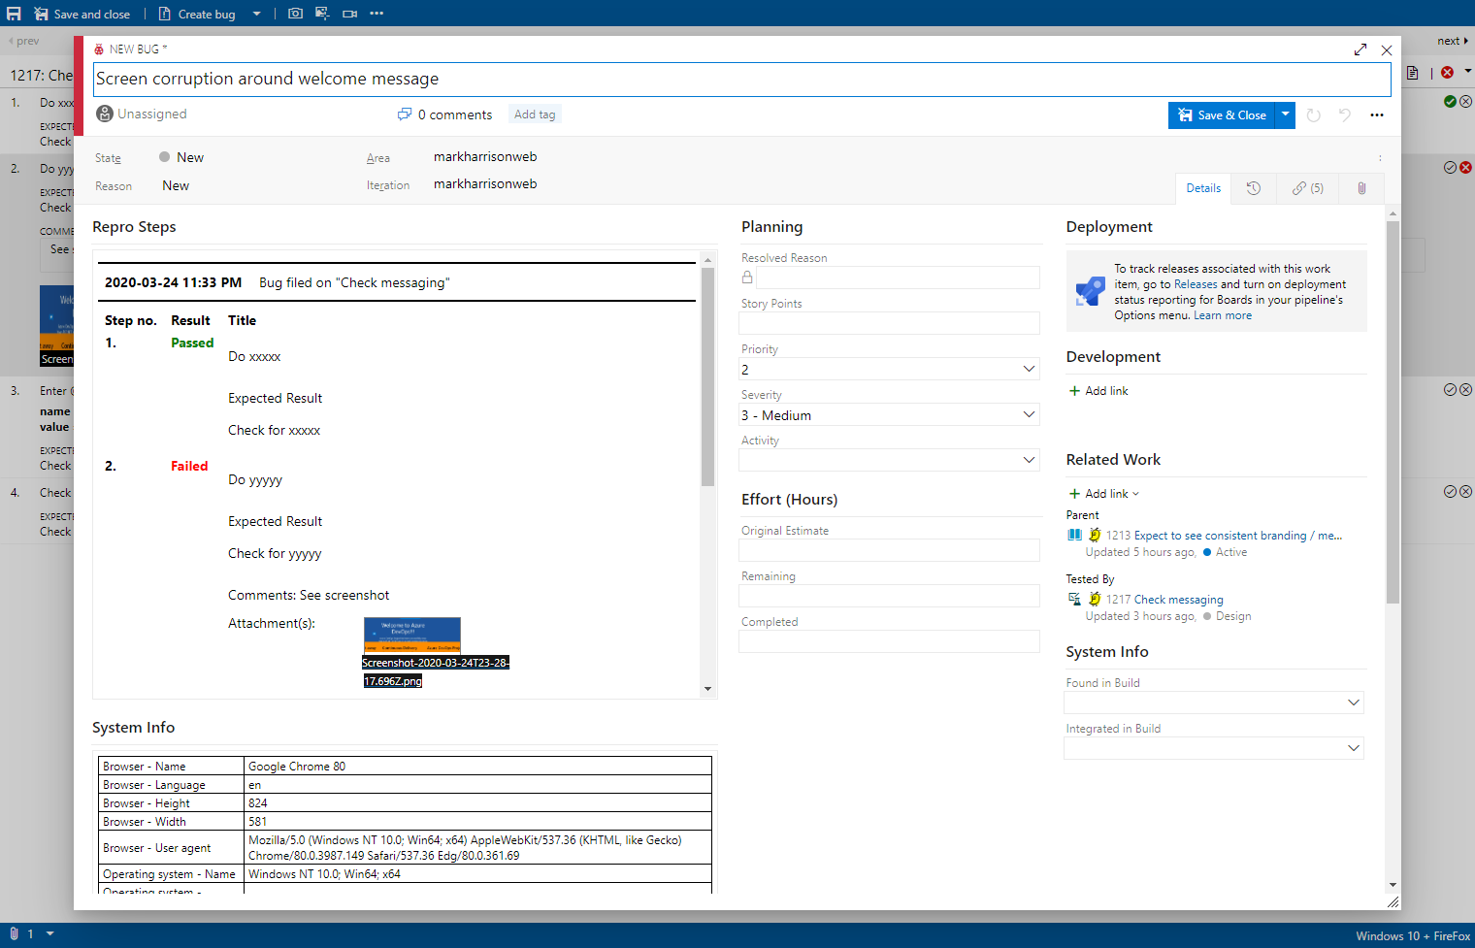Mark step 3 as passed
1475x948 pixels.
pos(1450,389)
